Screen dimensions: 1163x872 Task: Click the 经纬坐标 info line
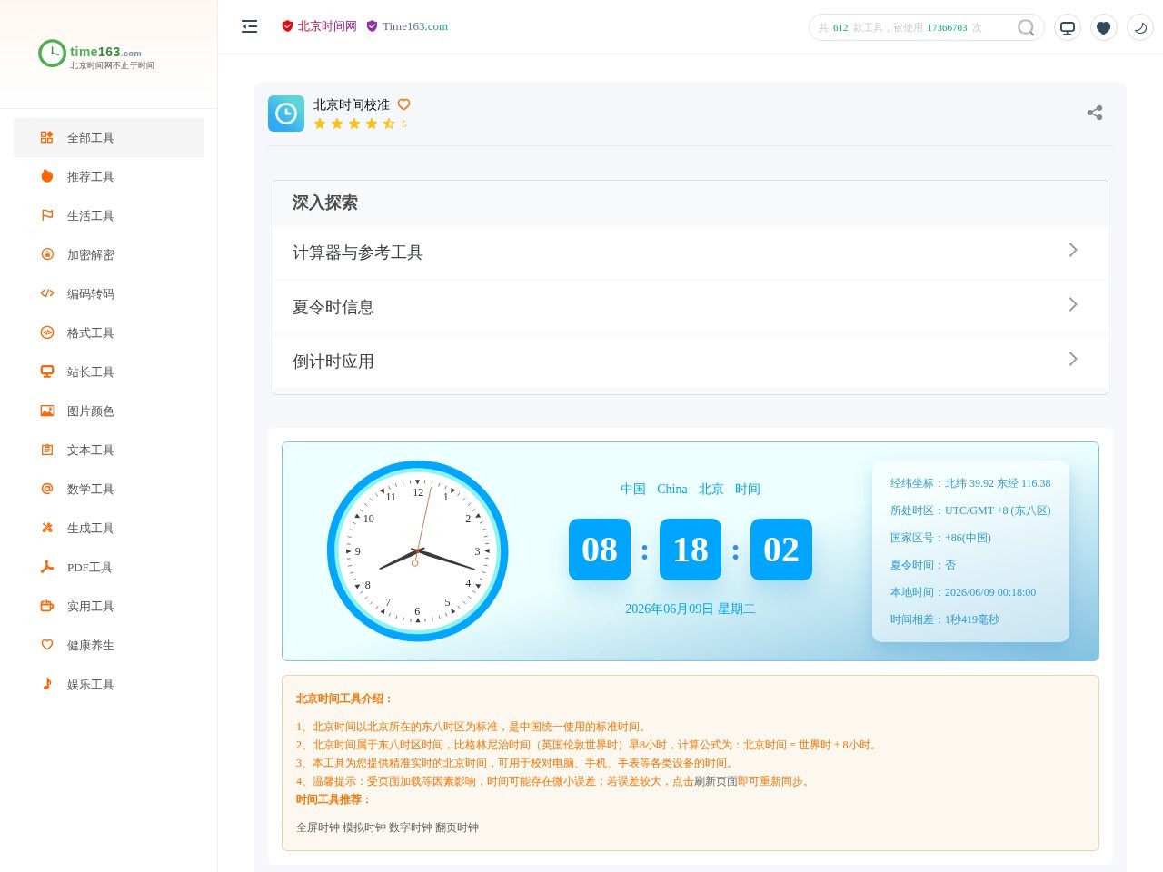pyautogui.click(x=970, y=483)
